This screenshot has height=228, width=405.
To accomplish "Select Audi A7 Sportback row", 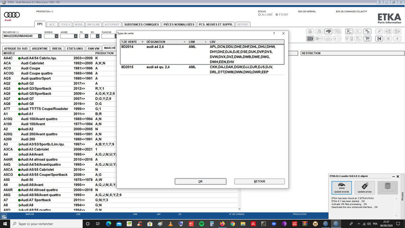I will 36,200.
